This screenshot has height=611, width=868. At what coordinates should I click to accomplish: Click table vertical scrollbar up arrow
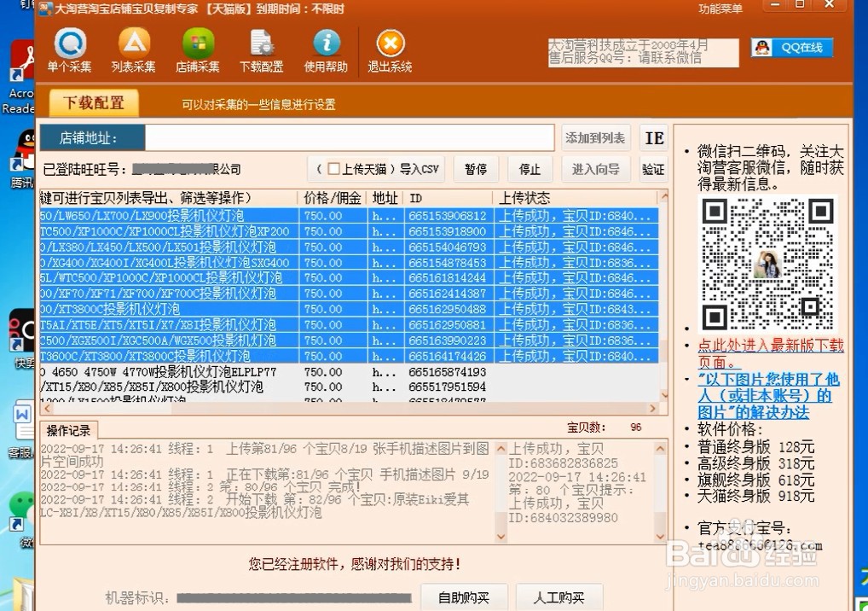pos(664,196)
